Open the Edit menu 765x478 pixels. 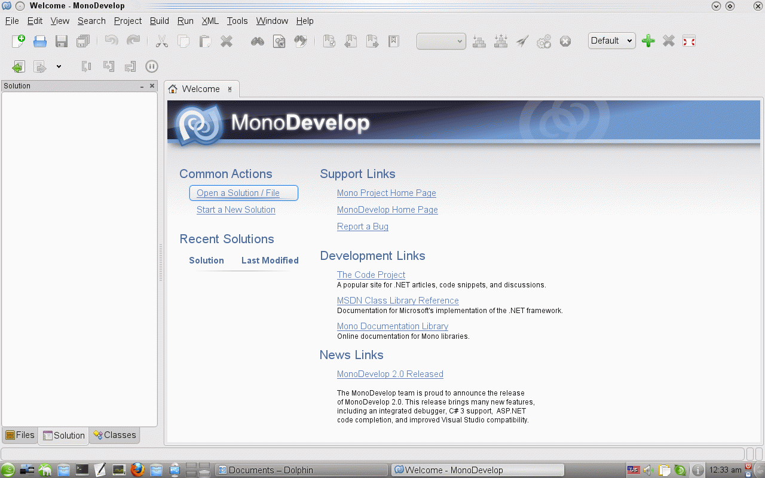(35, 21)
